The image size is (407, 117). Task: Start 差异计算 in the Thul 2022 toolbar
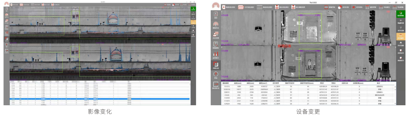pos(343,7)
